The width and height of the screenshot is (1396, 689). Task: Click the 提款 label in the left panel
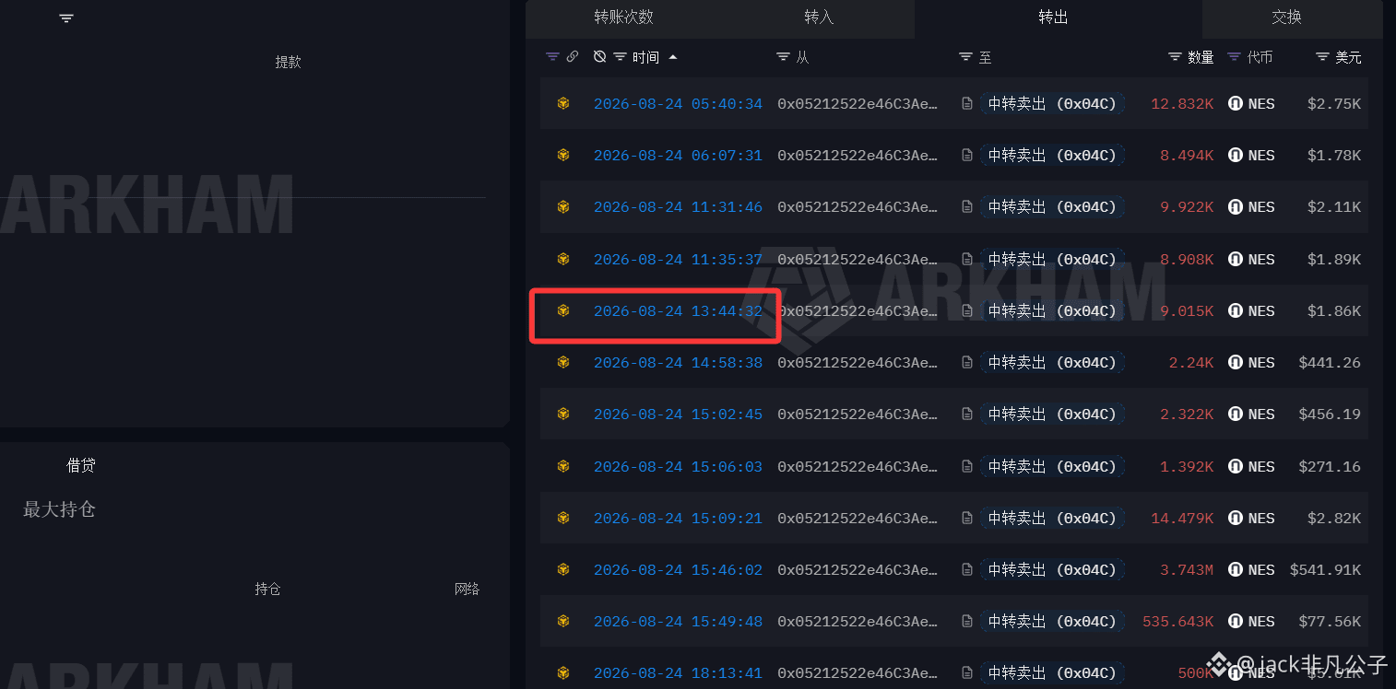coord(289,62)
